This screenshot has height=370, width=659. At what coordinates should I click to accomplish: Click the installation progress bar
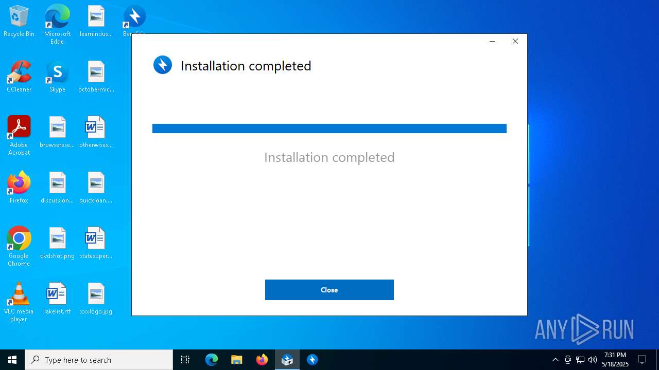[329, 128]
